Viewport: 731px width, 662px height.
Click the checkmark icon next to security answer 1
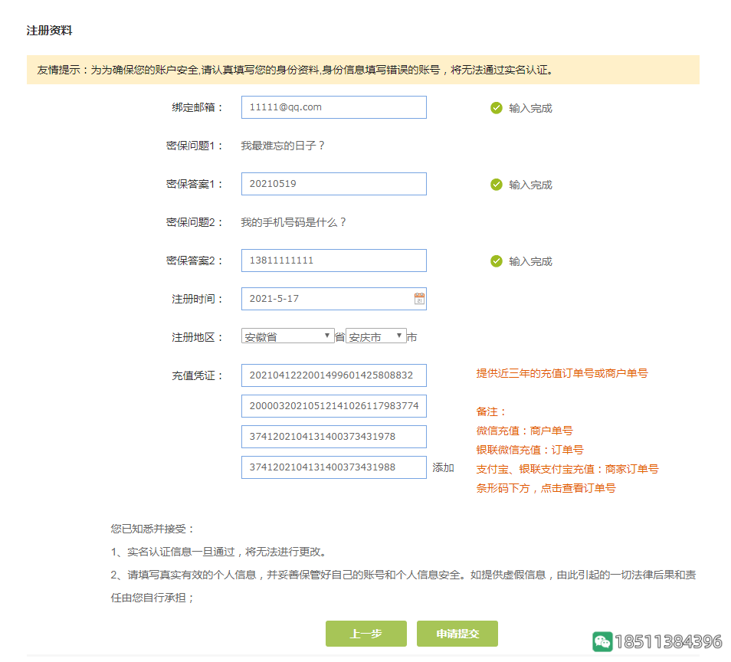pyautogui.click(x=496, y=184)
